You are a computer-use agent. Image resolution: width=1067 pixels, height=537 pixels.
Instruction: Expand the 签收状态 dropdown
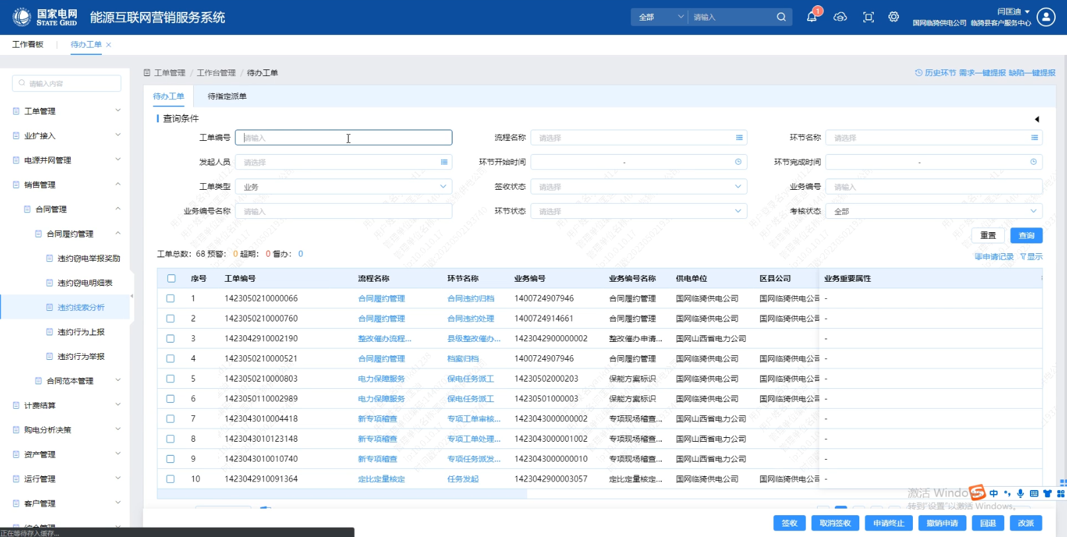638,187
